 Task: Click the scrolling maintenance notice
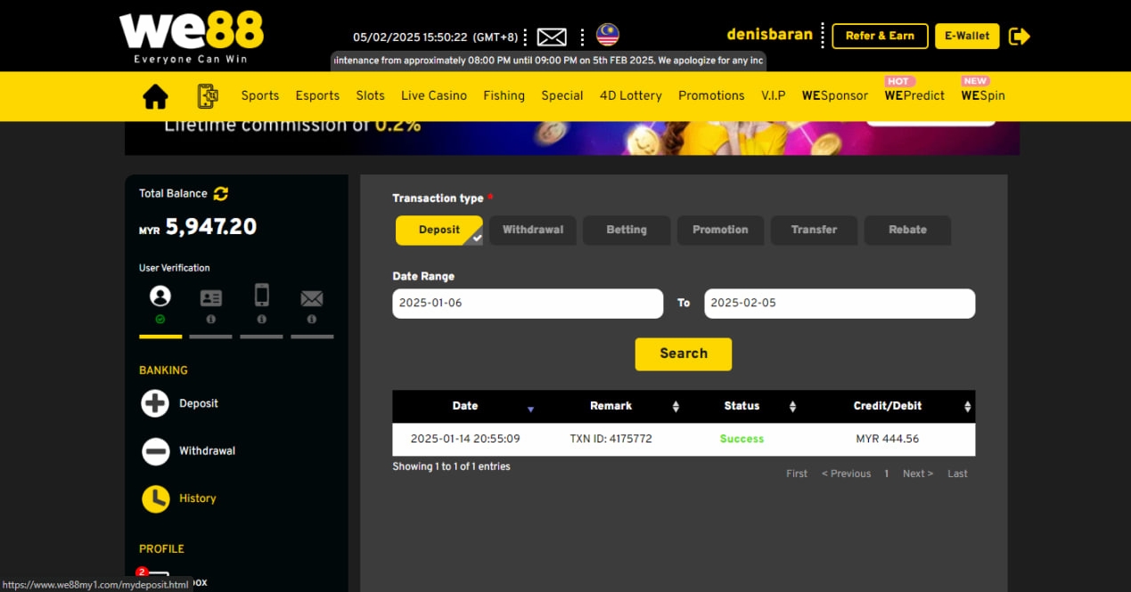[548, 61]
